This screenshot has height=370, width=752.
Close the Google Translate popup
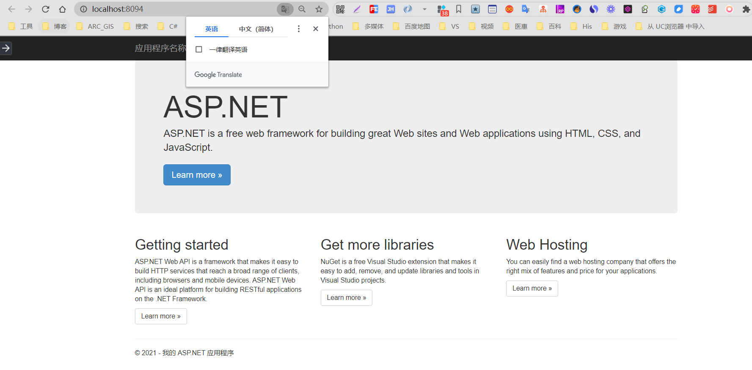click(x=316, y=29)
